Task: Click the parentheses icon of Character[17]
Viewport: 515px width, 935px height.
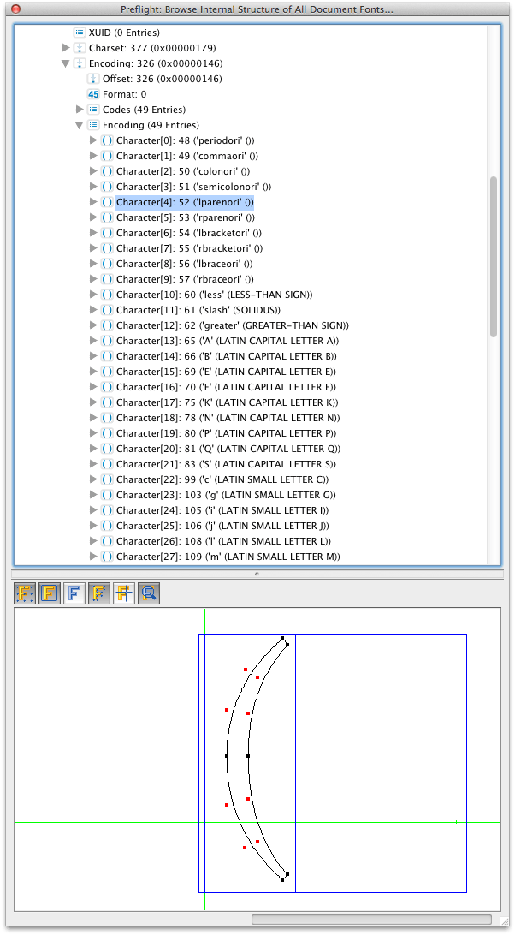Action: click(107, 402)
